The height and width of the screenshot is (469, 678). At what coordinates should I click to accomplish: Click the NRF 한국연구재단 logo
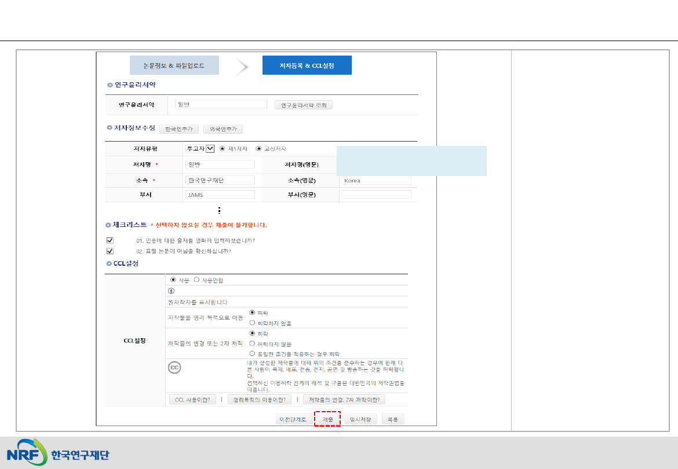tap(58, 453)
